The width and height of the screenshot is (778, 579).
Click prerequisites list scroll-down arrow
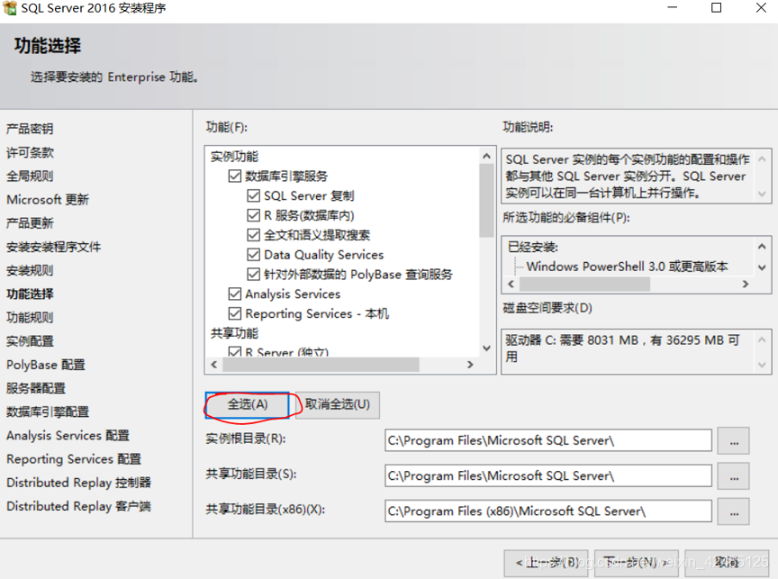tap(762, 267)
